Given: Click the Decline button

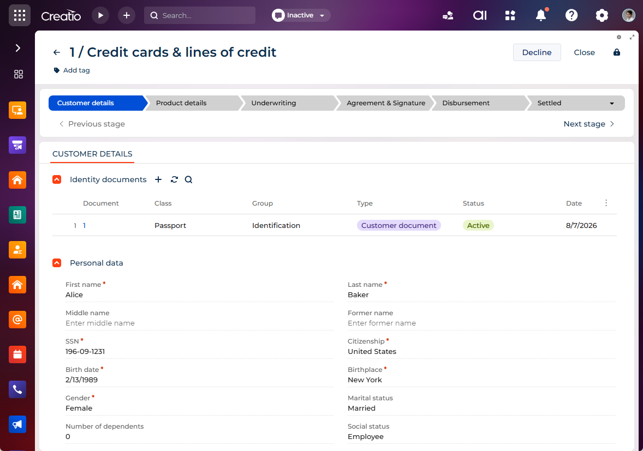Looking at the screenshot, I should pos(537,52).
